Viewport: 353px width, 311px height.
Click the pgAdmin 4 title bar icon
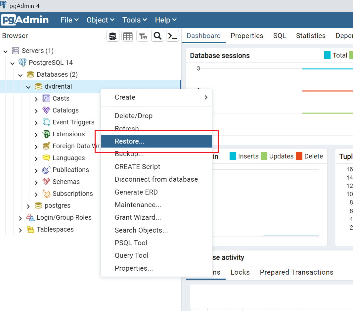(3, 5)
